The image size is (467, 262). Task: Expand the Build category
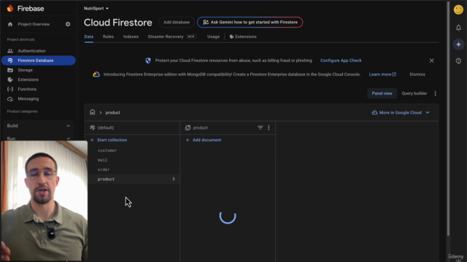click(39, 126)
